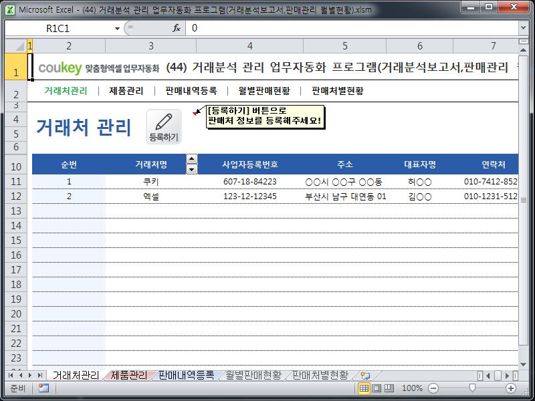
Task: Go to the first sheet tab arrow
Action: [11, 376]
